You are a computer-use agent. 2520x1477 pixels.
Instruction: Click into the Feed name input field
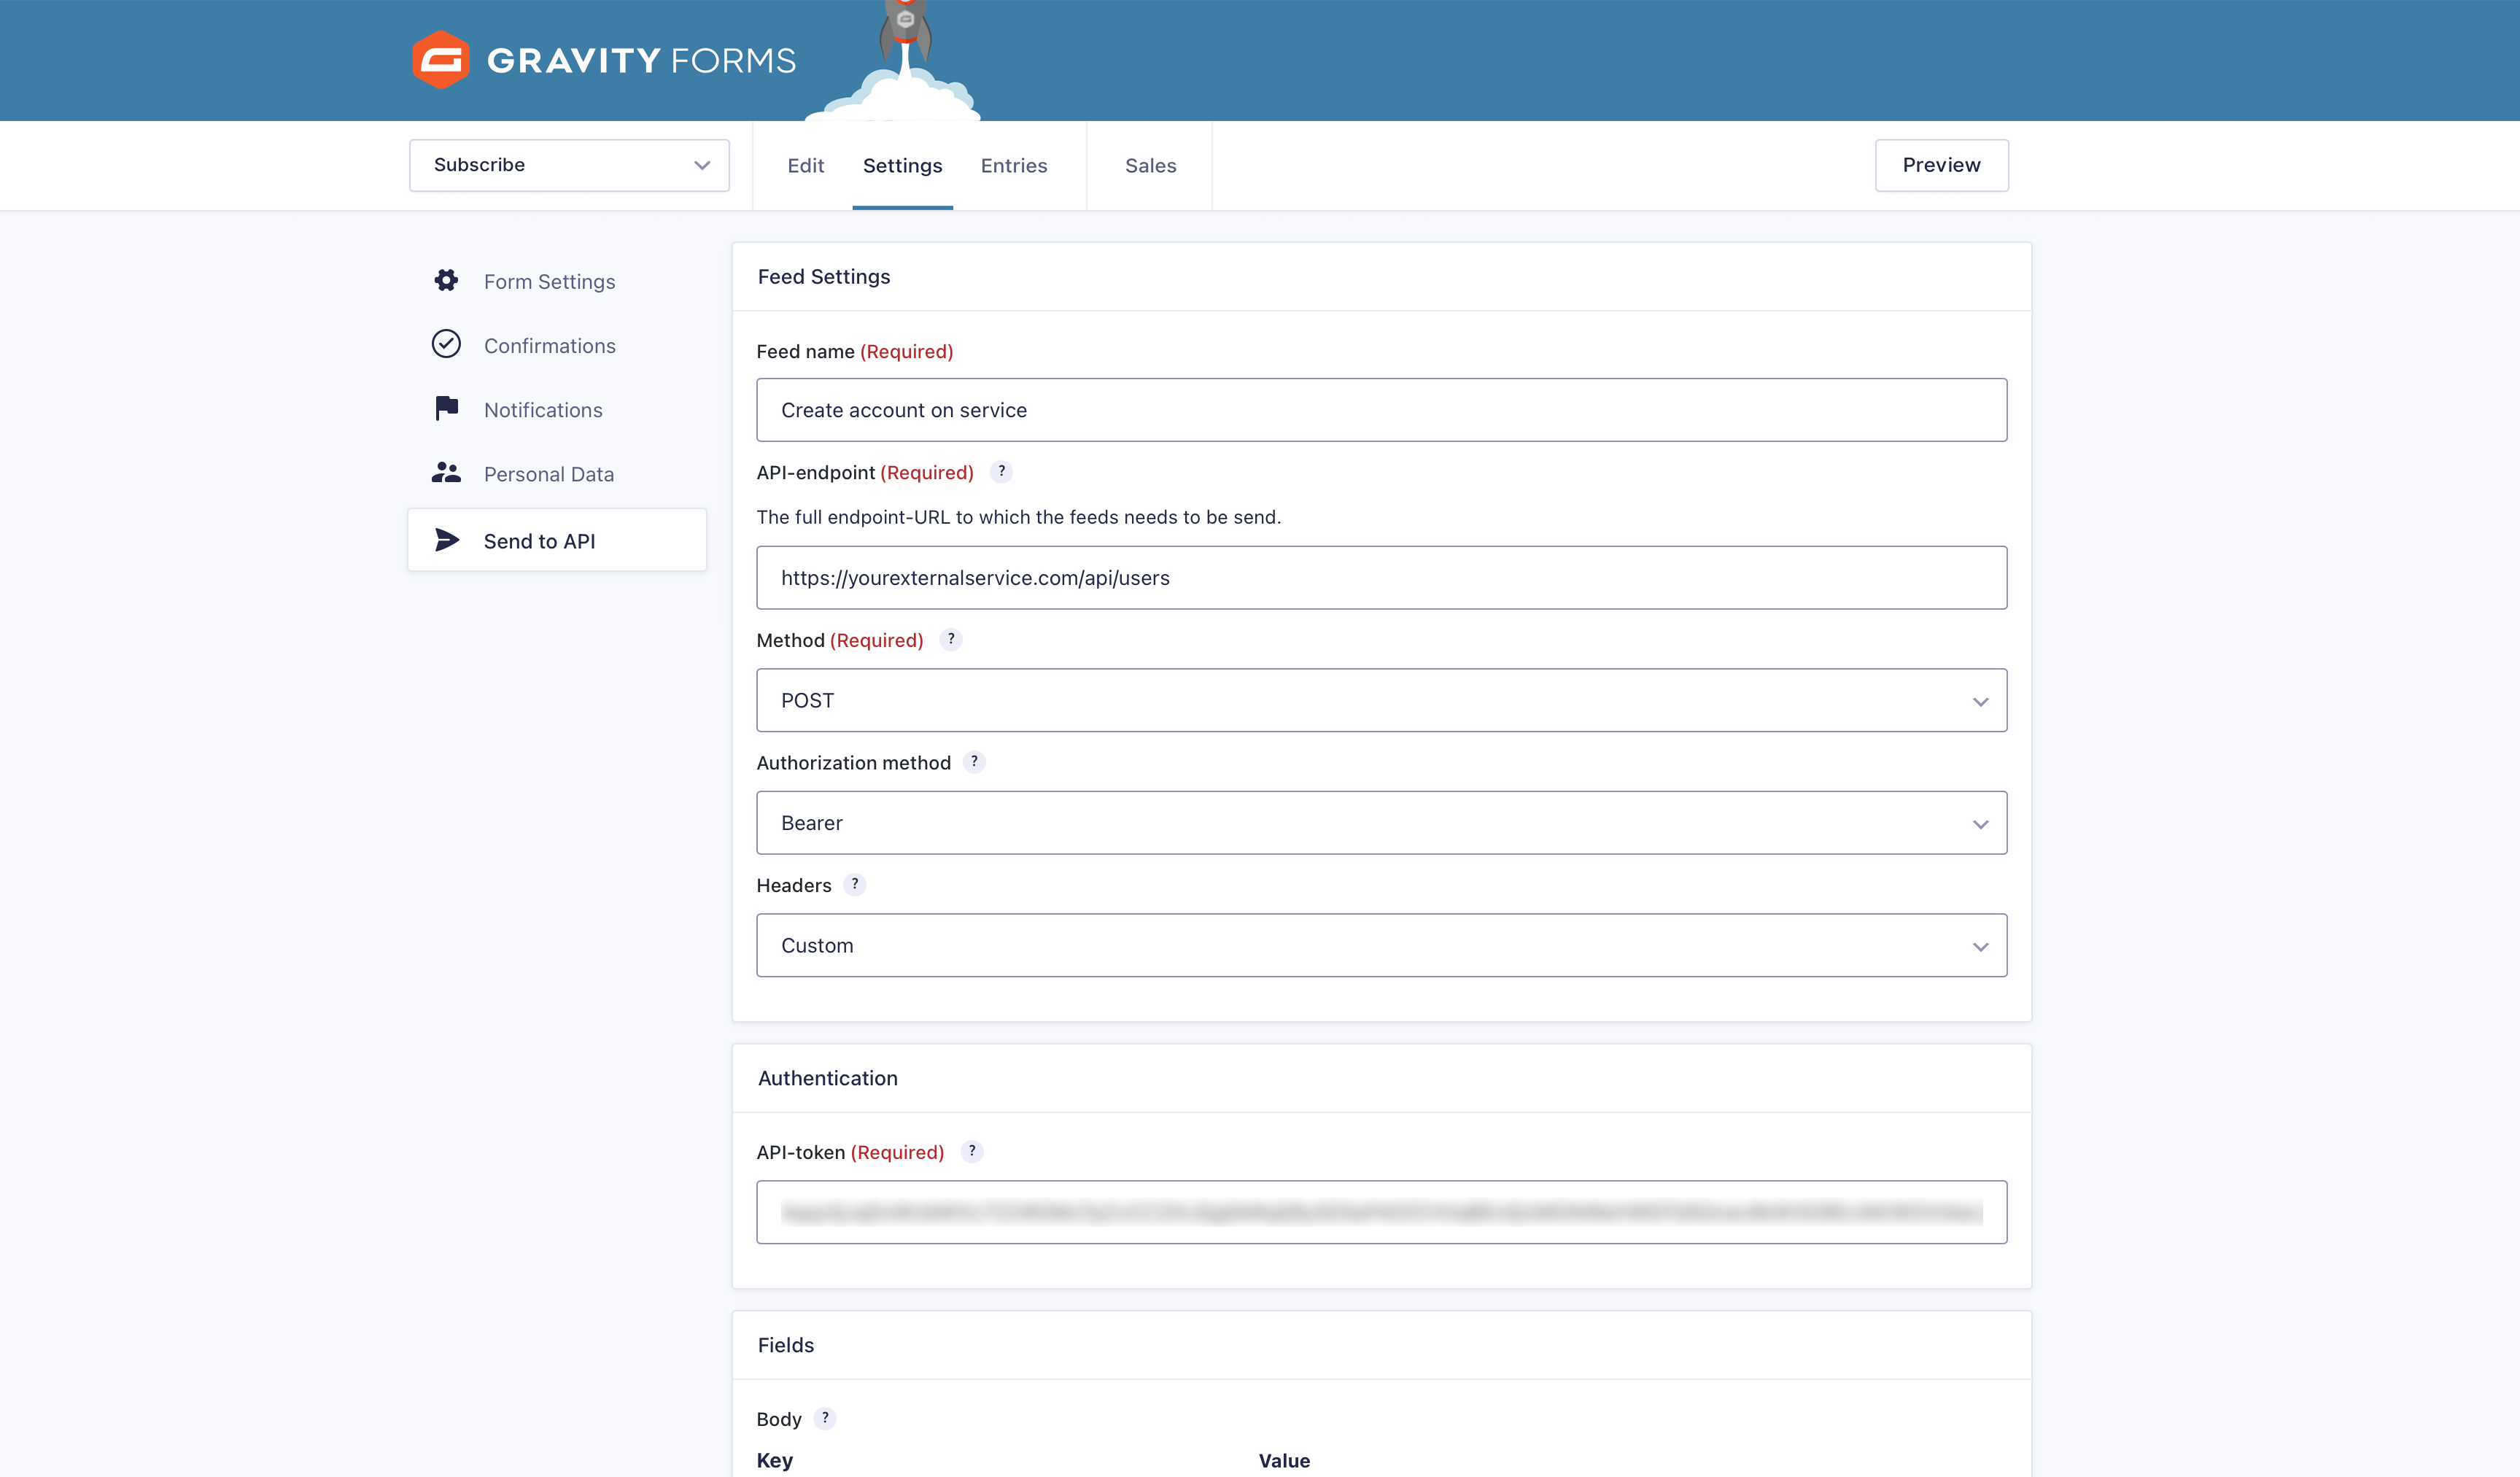pyautogui.click(x=1381, y=410)
